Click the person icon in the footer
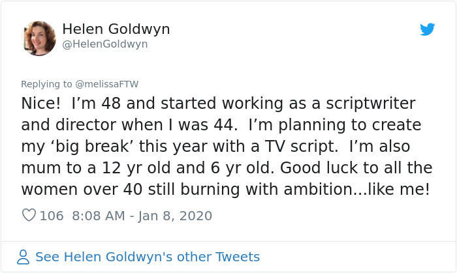The image size is (457, 273). [x=24, y=257]
